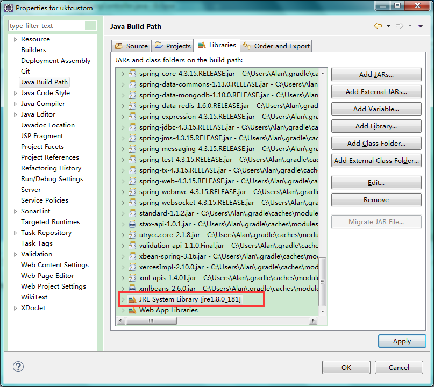The width and height of the screenshot is (434, 387).
Task: Click the jar icon of spring-test-4.3.15.RELEASE.jar
Action: pos(132,160)
